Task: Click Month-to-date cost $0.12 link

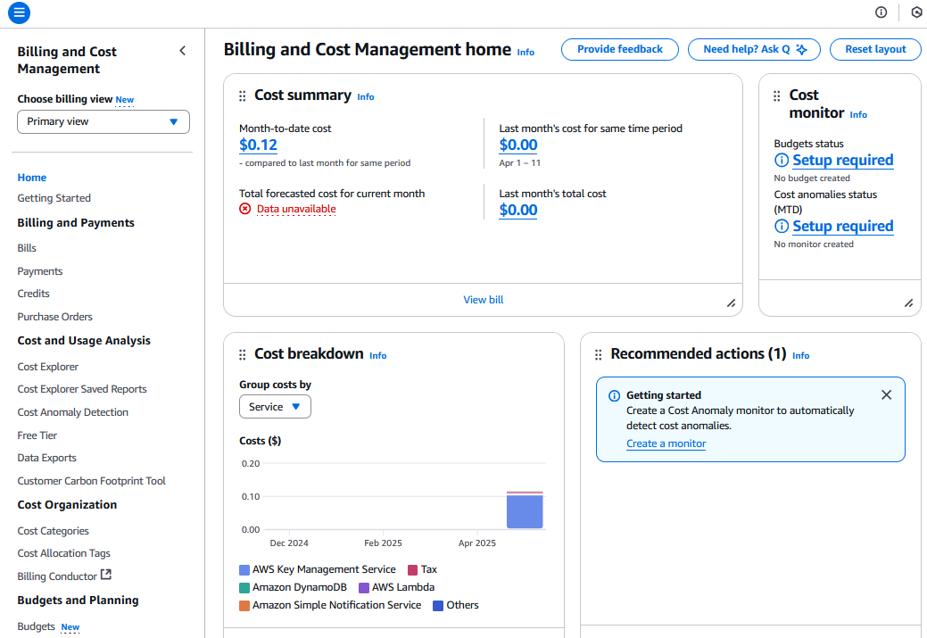Action: click(x=259, y=145)
